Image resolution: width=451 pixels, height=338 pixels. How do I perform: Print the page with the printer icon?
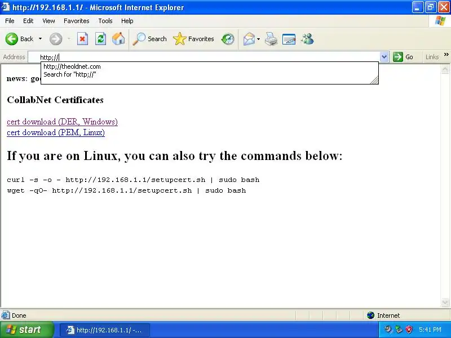point(271,39)
